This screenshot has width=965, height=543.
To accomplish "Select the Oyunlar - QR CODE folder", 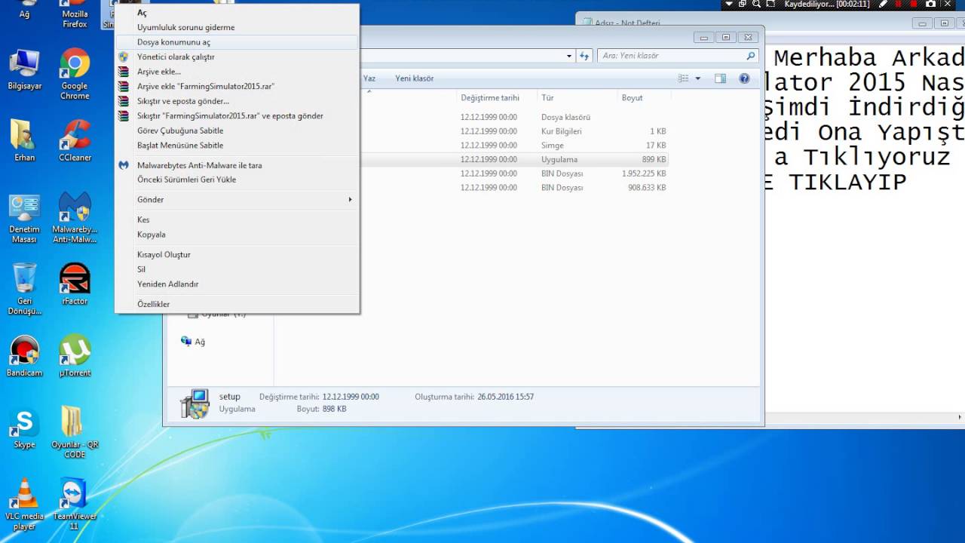I will pos(75,432).
